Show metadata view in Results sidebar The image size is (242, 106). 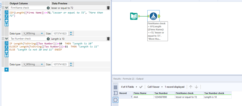pyautogui.click(x=115, y=93)
